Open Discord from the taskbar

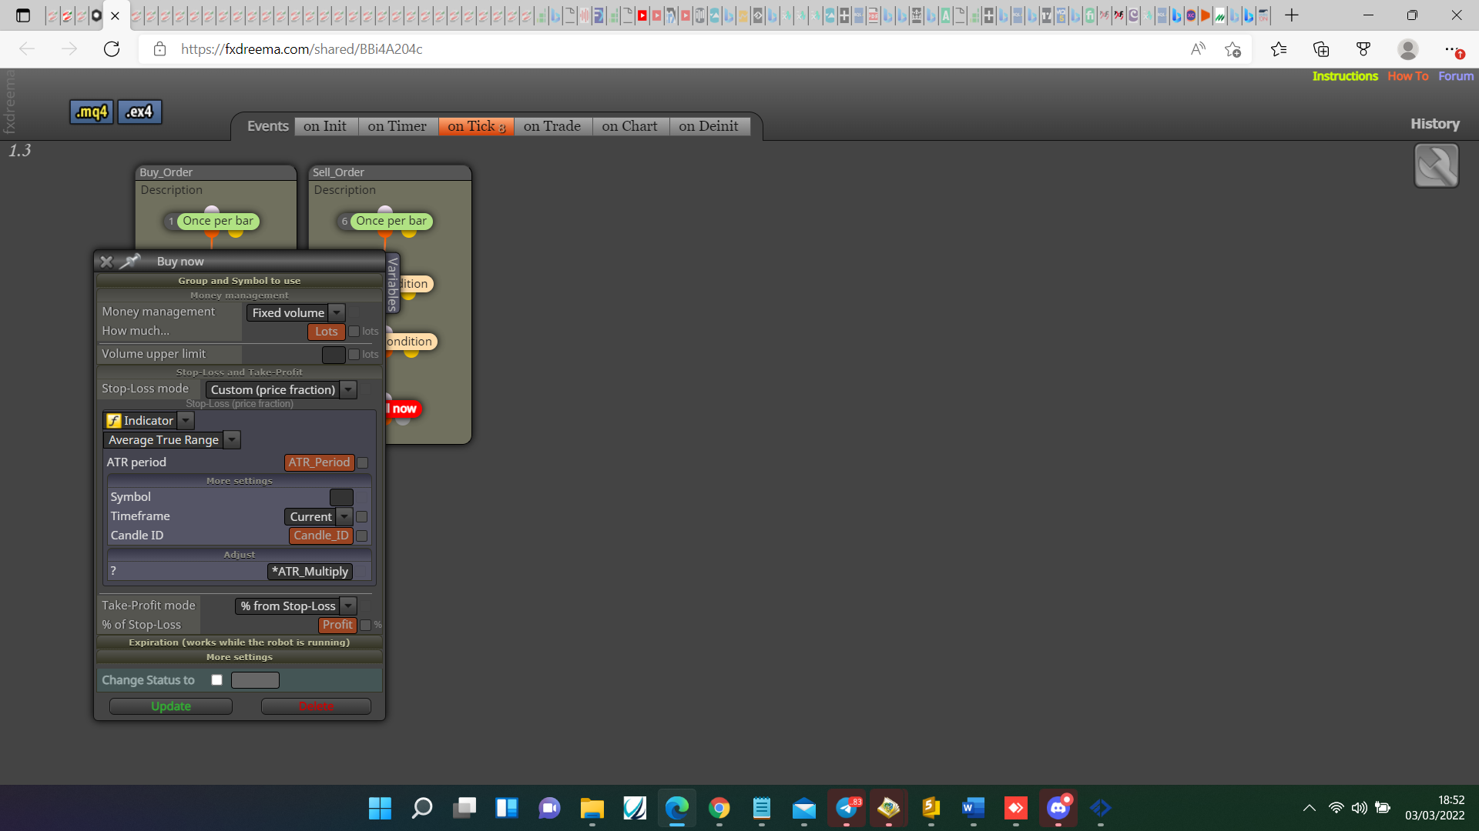coord(1058,807)
